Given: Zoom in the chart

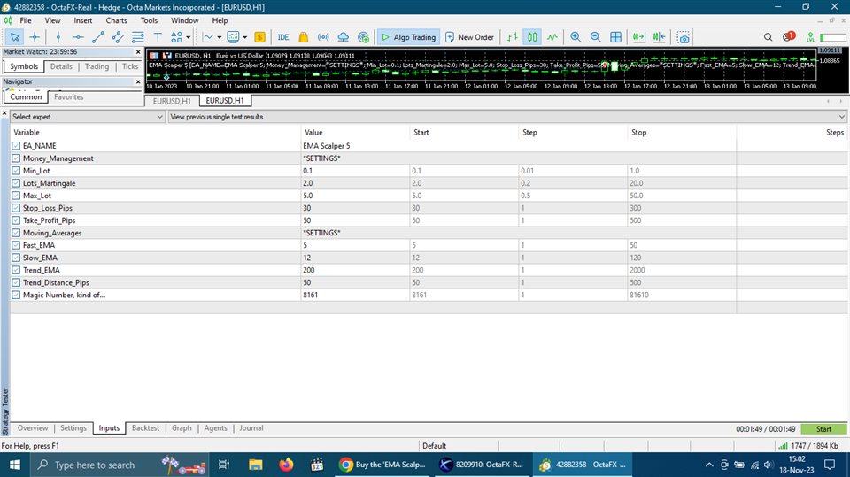Looking at the screenshot, I should [576, 37].
